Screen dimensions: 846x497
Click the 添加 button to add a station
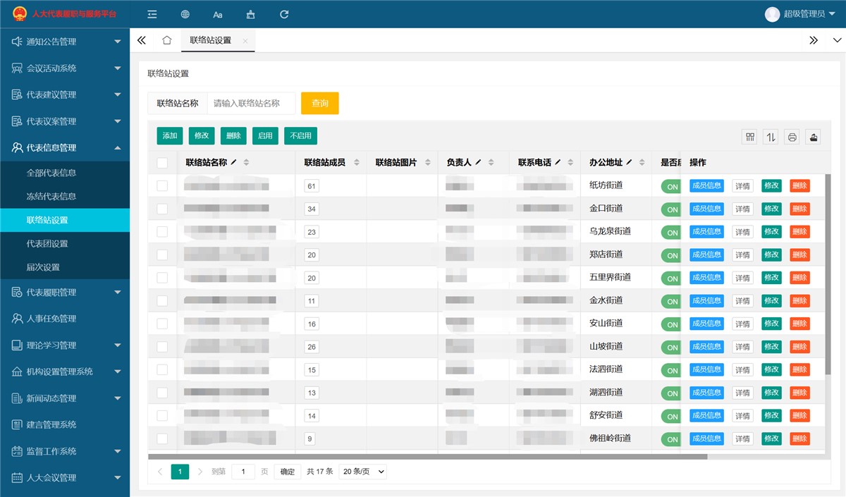coord(169,135)
